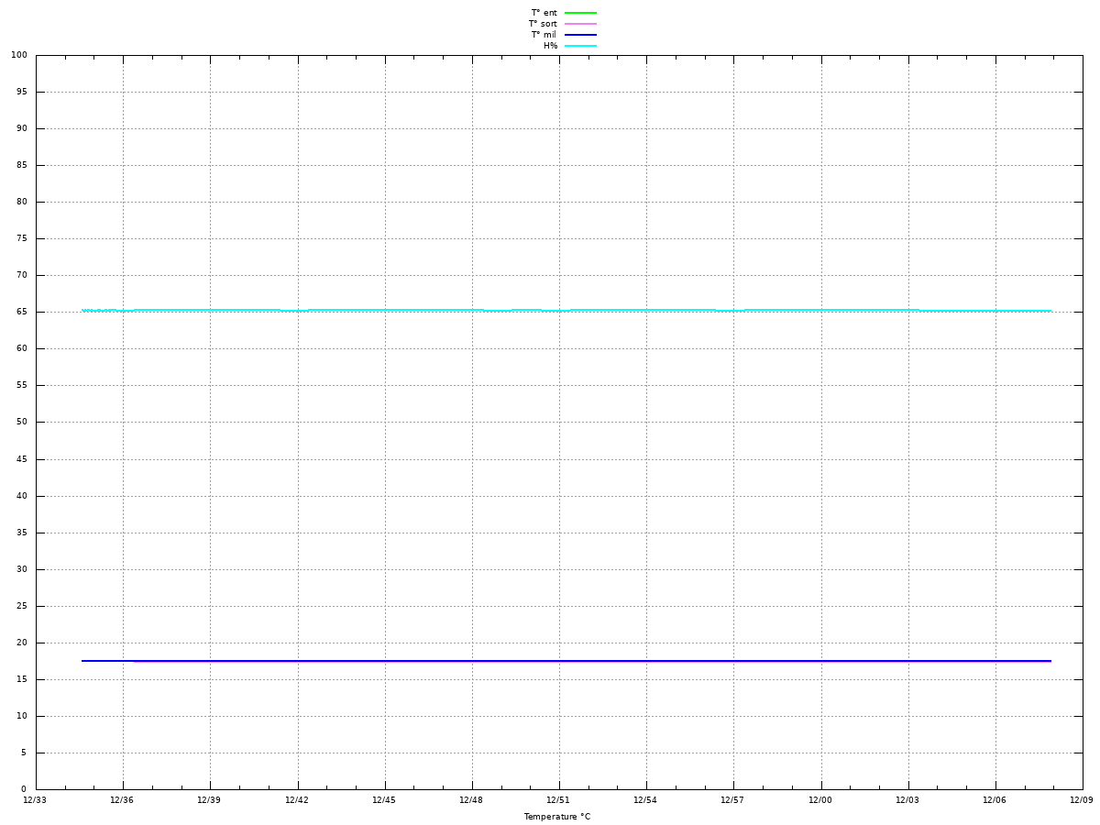Image resolution: width=1100 pixels, height=825 pixels.
Task: Click the violet T° sort legend line sample
Action: coord(580,24)
